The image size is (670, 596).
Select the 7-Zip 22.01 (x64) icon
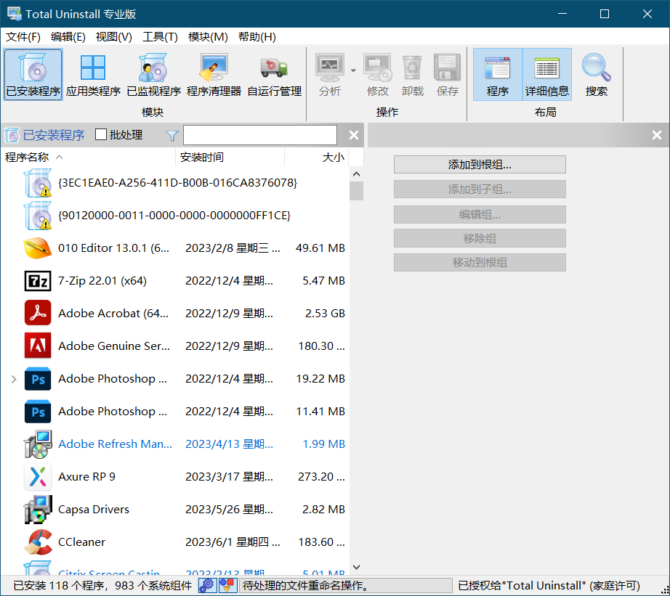38,280
